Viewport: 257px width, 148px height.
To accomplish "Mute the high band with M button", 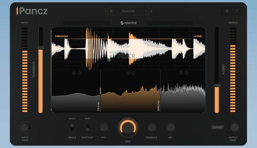I will 181,73.
